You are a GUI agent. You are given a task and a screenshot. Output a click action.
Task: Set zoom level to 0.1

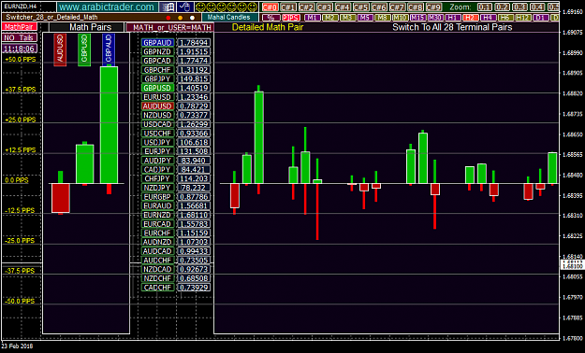pos(485,7)
